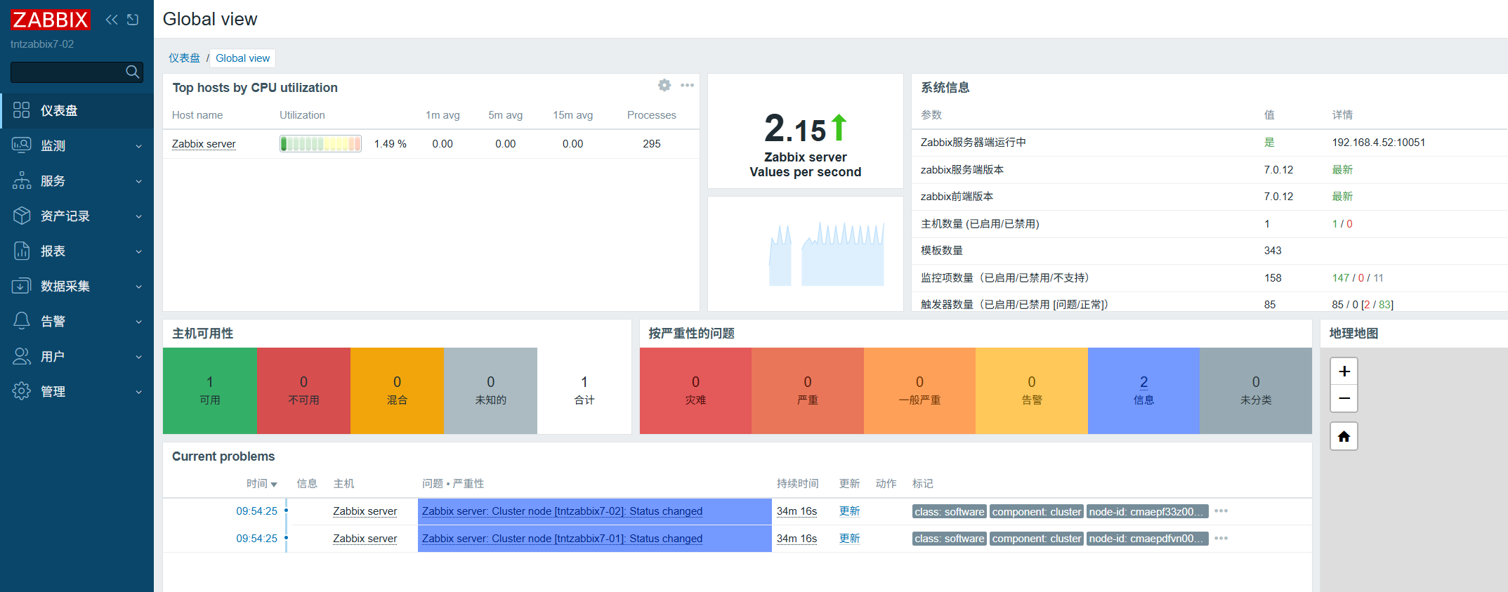Show more tags for tntzabbix7-01 problem
1508x592 pixels.
[1221, 539]
